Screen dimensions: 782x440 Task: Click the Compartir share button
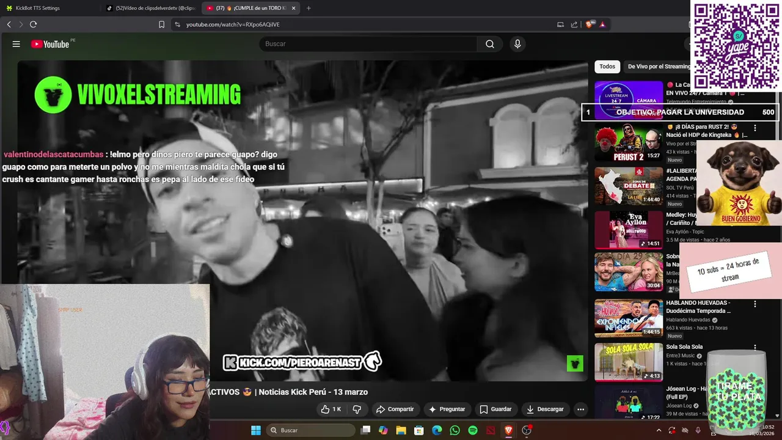coord(395,409)
